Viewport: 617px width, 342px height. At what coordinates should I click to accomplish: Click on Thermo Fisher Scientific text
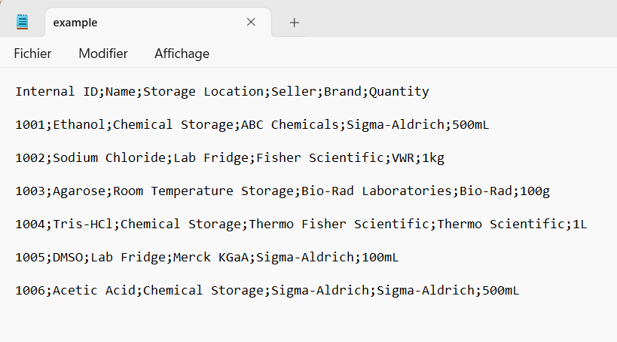339,224
